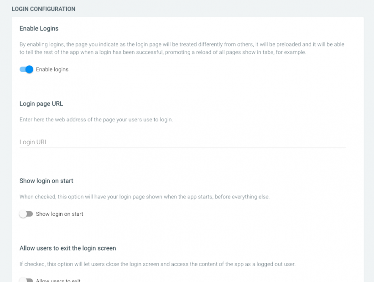
Task: Enable the "Show login on start" toggle
Action: pyautogui.click(x=26, y=214)
